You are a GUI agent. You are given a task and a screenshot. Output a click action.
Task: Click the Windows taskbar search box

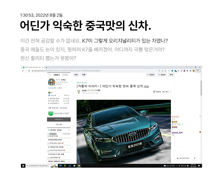(38, 166)
